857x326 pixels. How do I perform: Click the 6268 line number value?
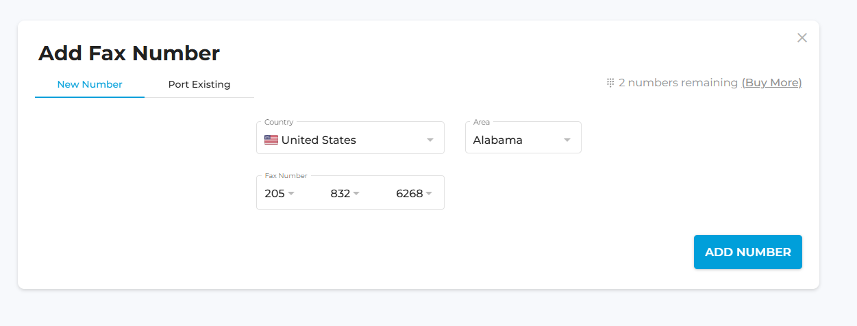point(410,193)
